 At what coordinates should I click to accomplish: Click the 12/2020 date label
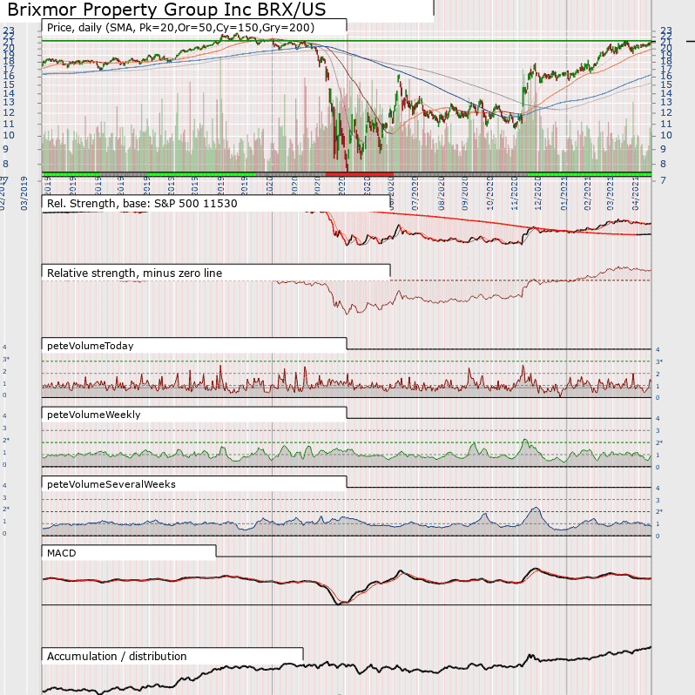538,193
